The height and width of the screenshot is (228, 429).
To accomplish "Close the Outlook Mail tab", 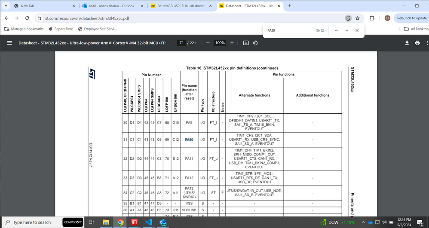I will coord(142,6).
